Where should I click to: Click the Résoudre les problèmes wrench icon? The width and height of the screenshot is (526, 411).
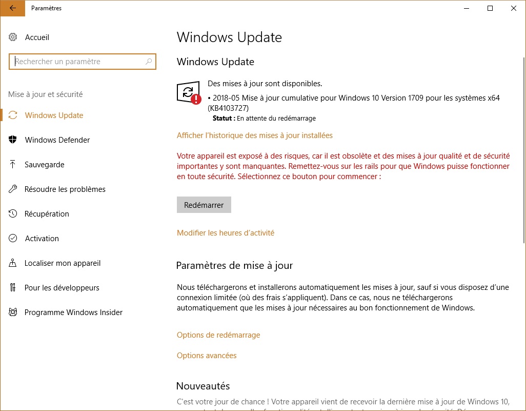13,189
